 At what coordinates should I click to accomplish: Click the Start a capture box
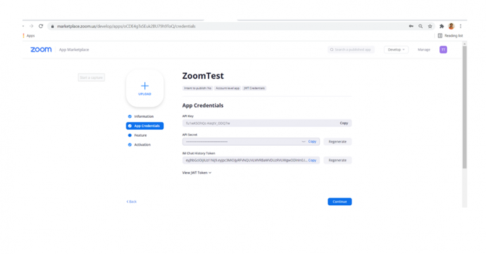pos(91,77)
